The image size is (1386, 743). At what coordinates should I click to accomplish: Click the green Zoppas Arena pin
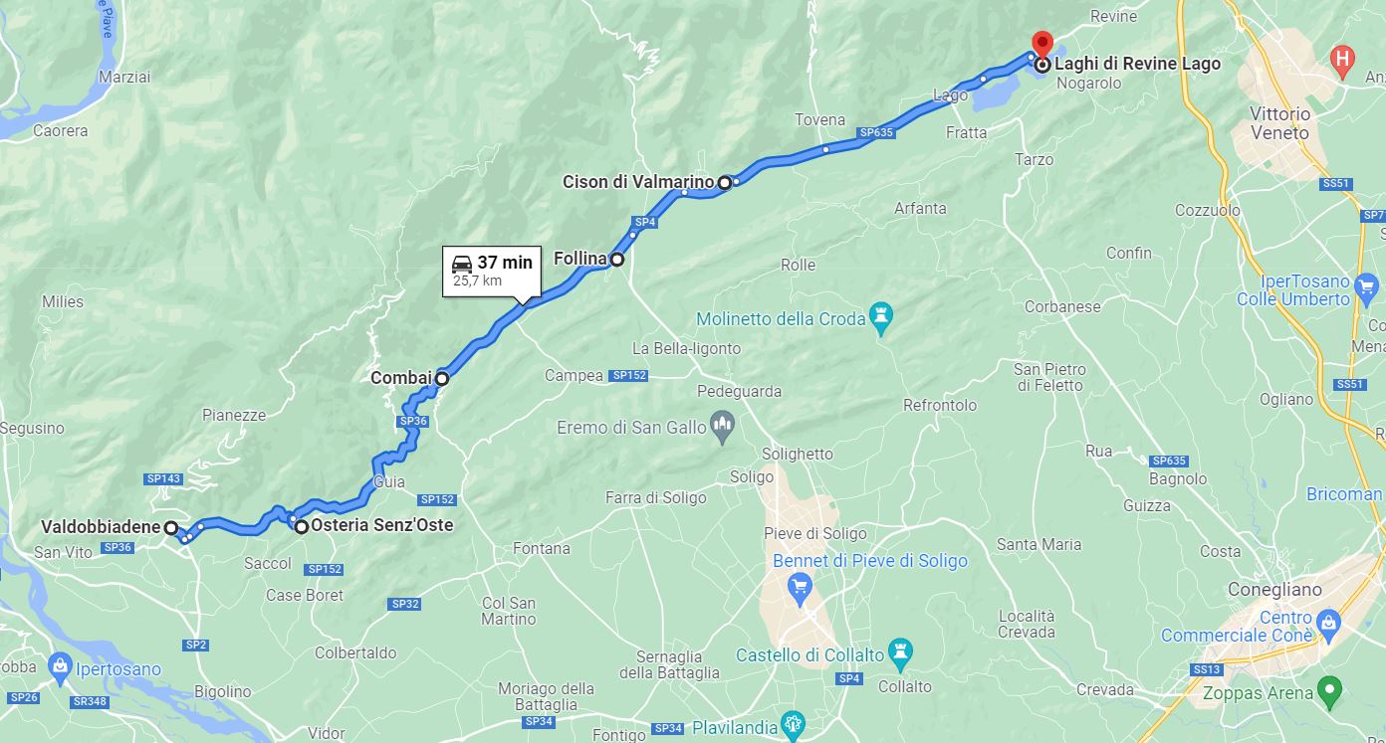(1329, 690)
